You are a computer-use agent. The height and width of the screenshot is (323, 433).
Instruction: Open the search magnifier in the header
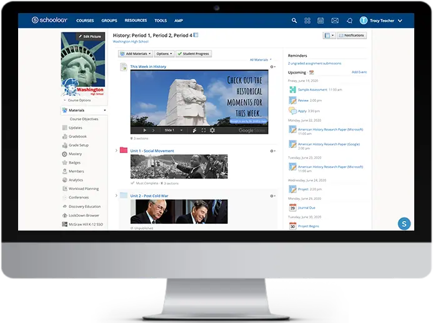click(x=294, y=21)
